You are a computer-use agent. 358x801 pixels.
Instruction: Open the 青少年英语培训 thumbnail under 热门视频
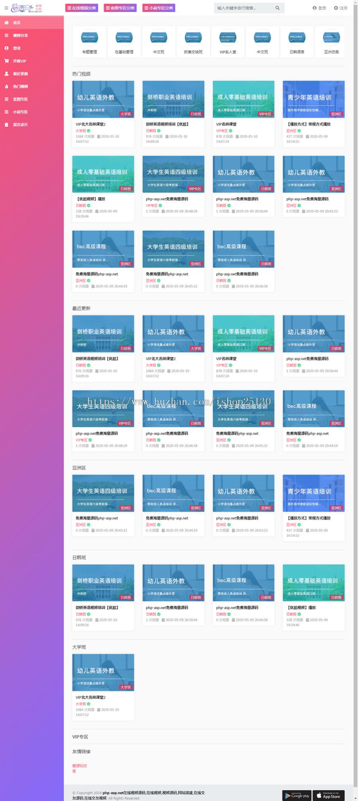click(x=313, y=99)
